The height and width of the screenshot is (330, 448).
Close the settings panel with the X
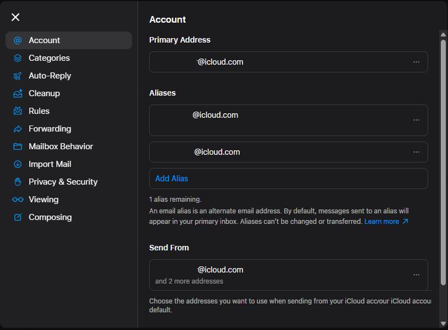pyautogui.click(x=15, y=17)
